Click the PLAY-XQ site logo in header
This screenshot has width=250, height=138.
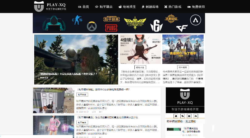(x=50, y=6)
